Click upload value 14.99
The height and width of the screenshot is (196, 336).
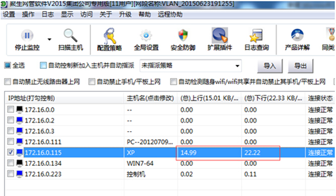pos(188,152)
